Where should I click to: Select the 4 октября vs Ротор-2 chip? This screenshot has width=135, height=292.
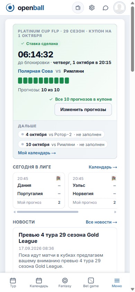[61, 135]
